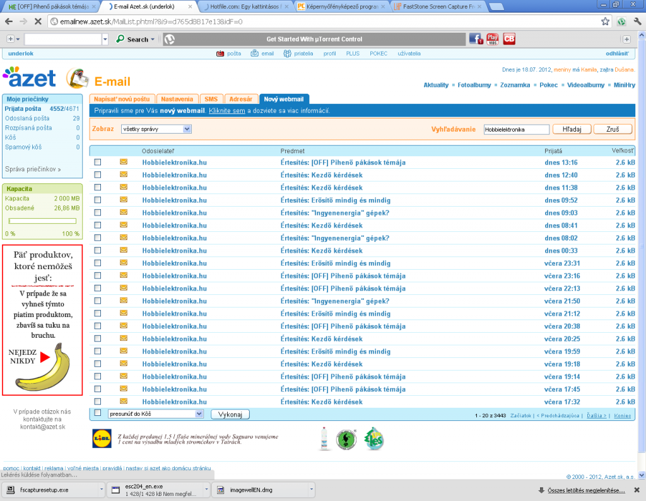Screen dimensions: 646x501
Task: Go to next page via 'Ďalšia >' link
Action: [596, 416]
